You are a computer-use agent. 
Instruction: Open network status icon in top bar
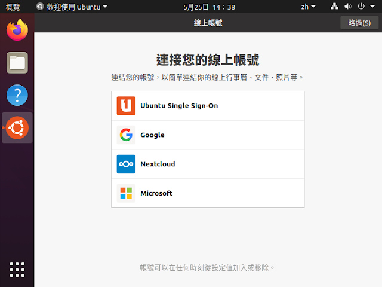click(x=334, y=7)
